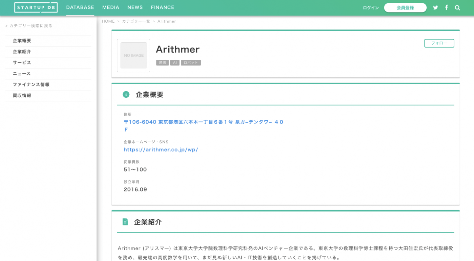Screen dimensions: 474x261
Task: Open the Twitter icon in the header
Action: [435, 7]
